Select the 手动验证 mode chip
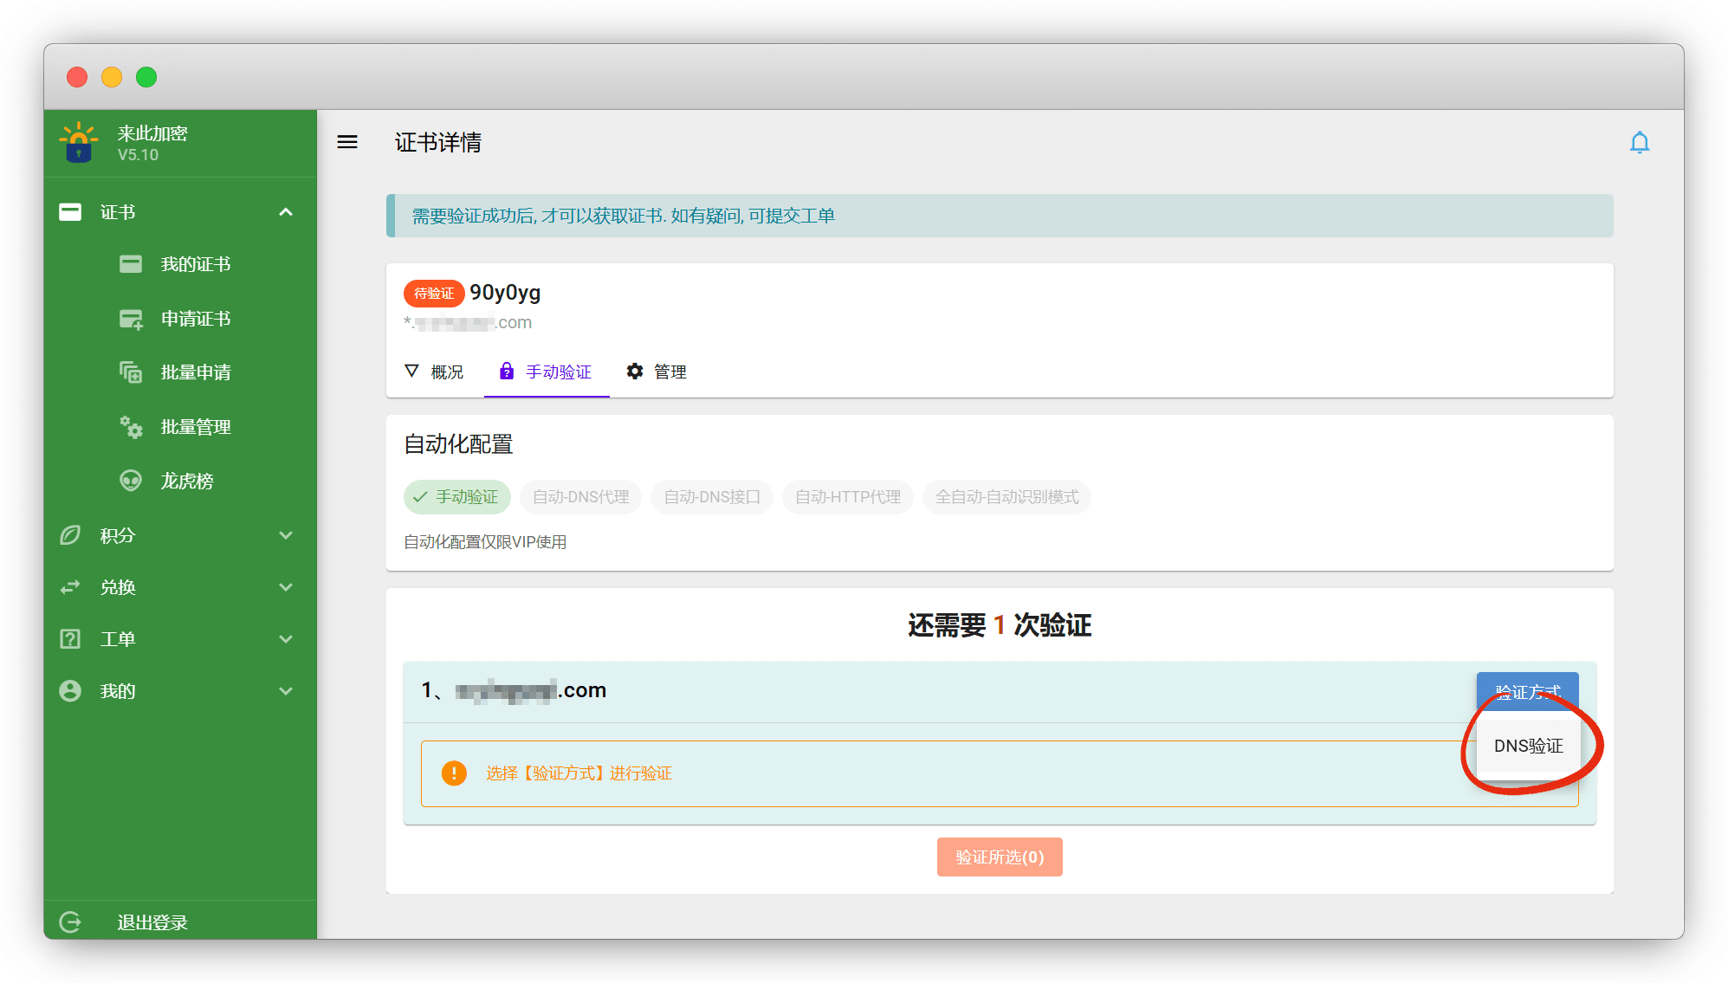 point(456,497)
